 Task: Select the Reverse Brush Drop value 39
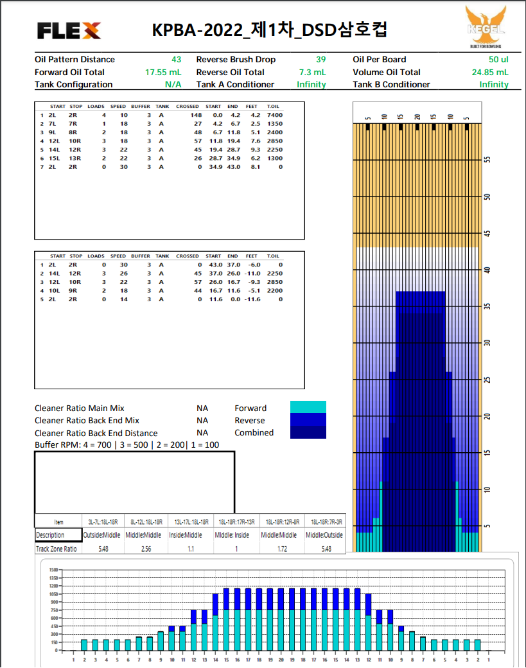coord(320,60)
